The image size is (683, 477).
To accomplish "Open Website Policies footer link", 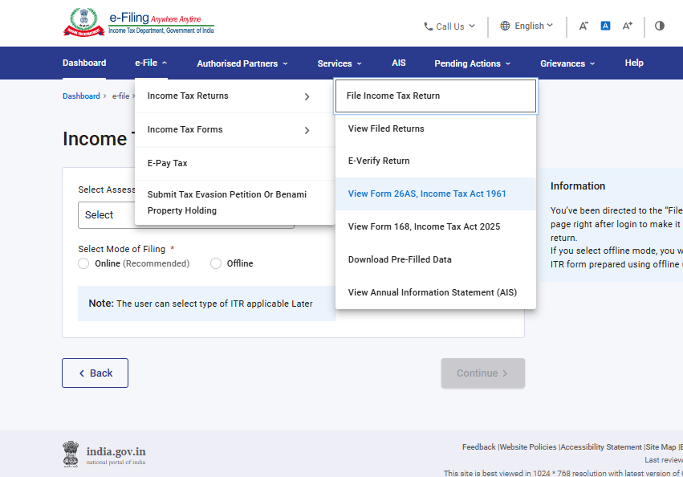I will point(528,447).
